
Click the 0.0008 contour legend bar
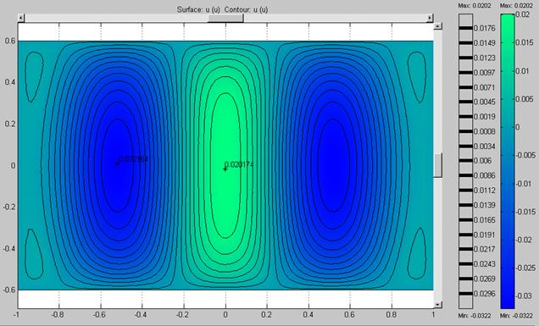(466, 131)
